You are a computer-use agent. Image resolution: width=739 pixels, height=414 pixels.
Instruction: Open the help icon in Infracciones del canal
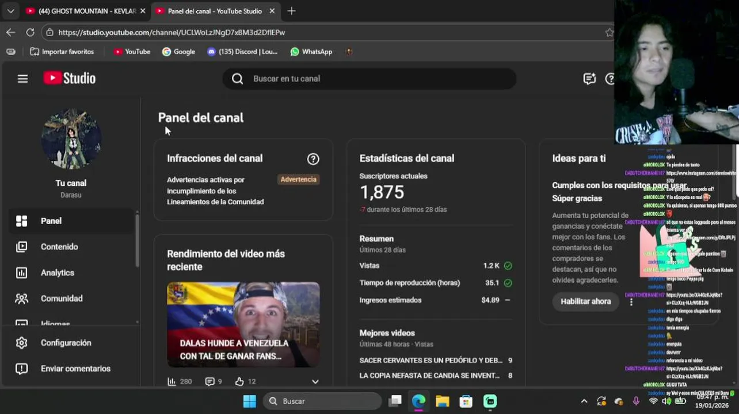click(x=313, y=159)
